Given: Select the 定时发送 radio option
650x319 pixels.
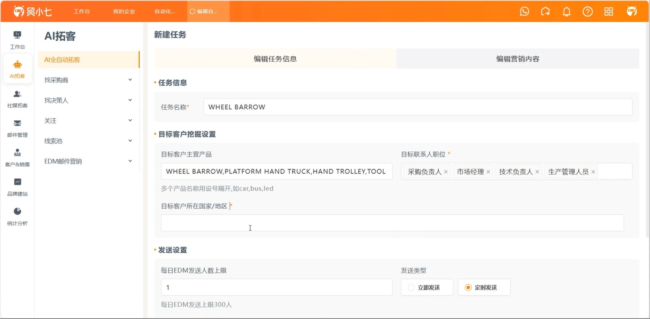Looking at the screenshot, I should point(484,287).
